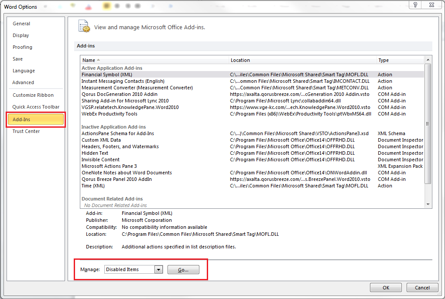Click the IMCONTACT.DLL location cell
445x299 pixels.
[x=300, y=81]
